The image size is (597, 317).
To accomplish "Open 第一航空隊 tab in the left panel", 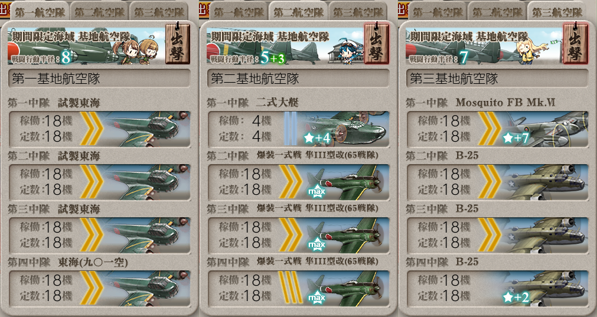I will 40,12.
